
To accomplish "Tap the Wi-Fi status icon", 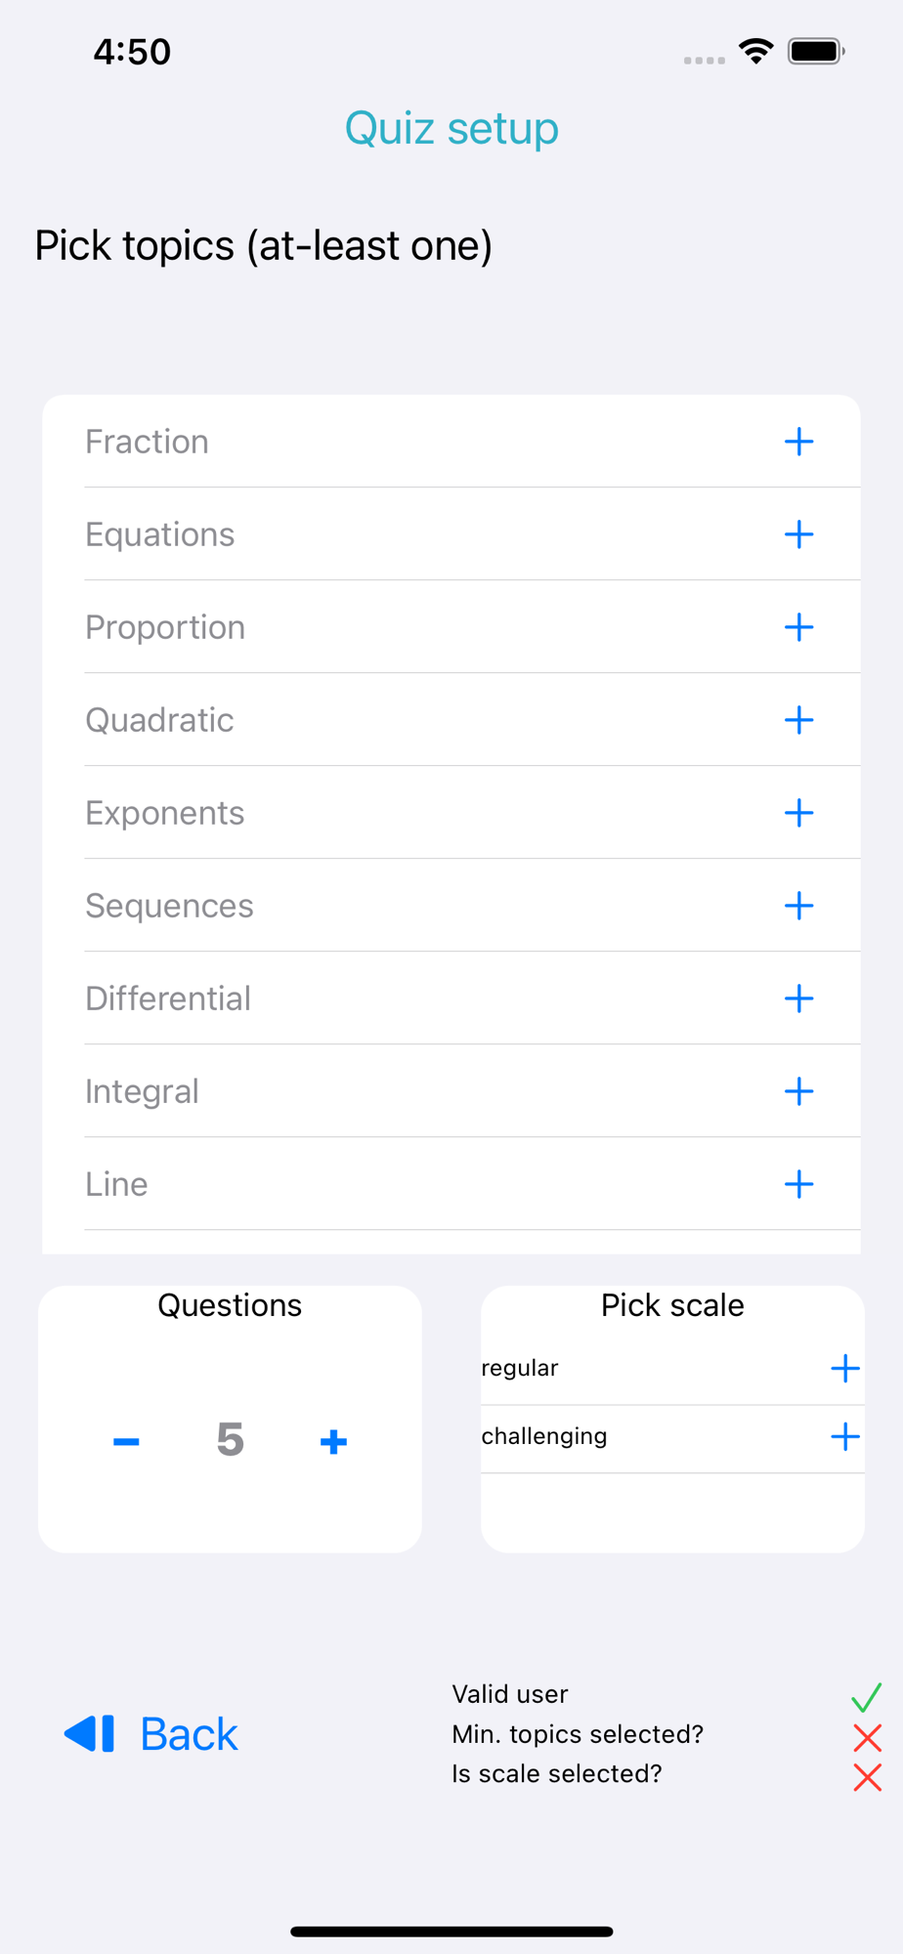I will 756,51.
